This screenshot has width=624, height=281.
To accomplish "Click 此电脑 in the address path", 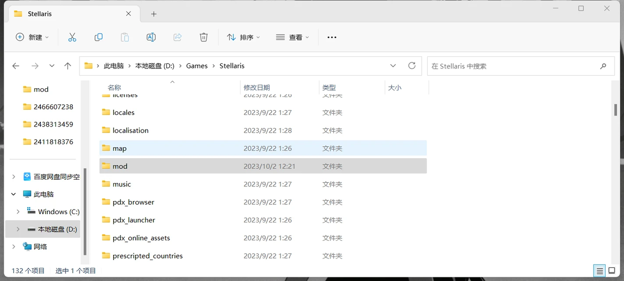I will tap(114, 66).
